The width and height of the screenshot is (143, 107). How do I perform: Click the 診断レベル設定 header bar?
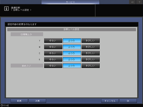72,30
